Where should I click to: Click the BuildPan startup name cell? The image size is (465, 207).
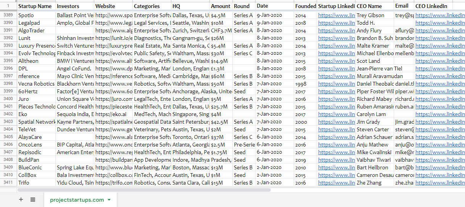pyautogui.click(x=36, y=160)
